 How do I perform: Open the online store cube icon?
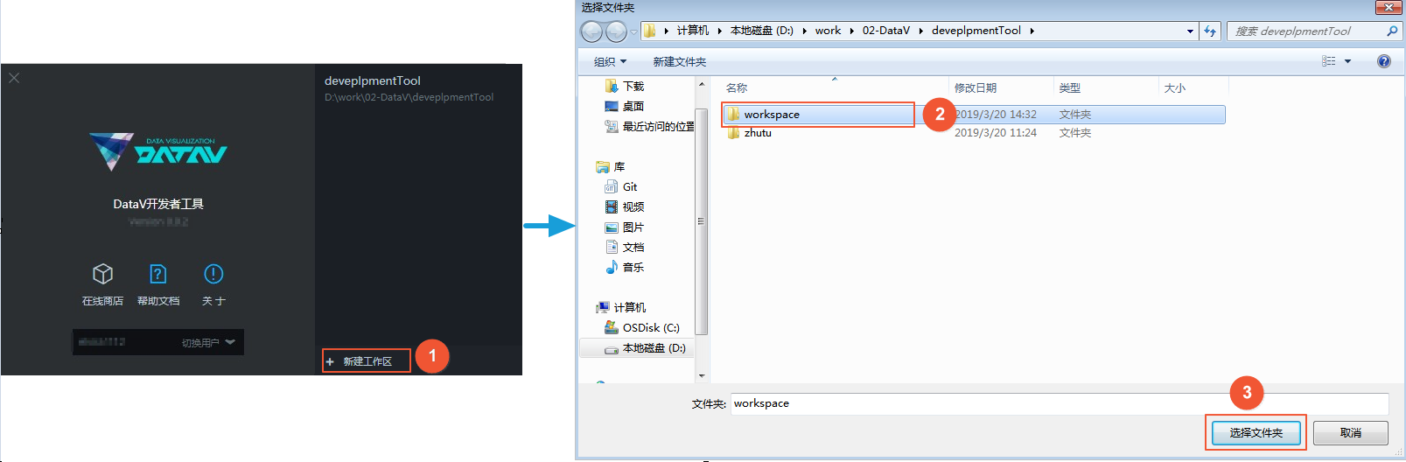102,274
